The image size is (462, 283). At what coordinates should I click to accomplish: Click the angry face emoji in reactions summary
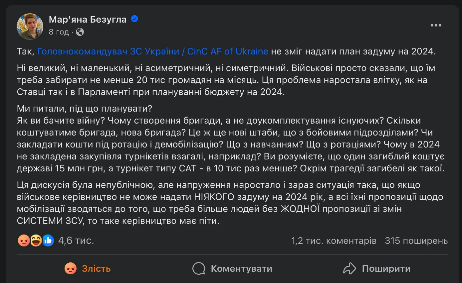pos(24,240)
